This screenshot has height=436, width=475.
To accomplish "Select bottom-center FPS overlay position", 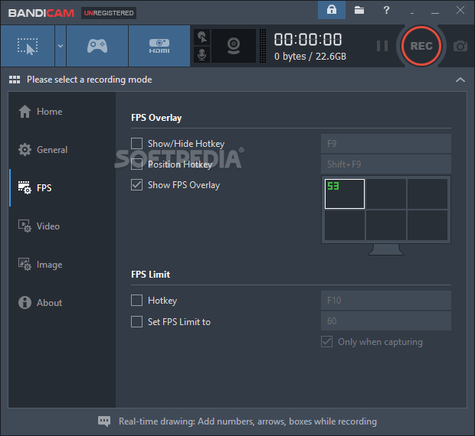I will click(386, 225).
